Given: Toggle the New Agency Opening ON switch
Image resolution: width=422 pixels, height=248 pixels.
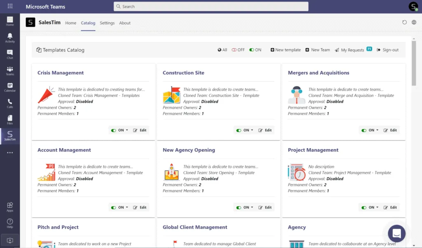Looking at the screenshot, I should (239, 208).
